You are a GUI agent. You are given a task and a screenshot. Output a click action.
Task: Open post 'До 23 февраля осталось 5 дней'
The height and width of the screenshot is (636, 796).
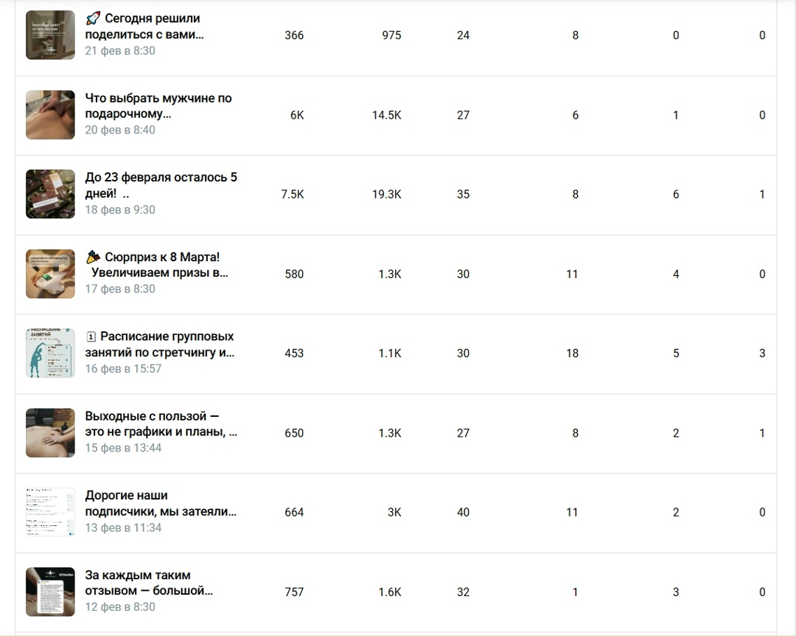tap(161, 185)
